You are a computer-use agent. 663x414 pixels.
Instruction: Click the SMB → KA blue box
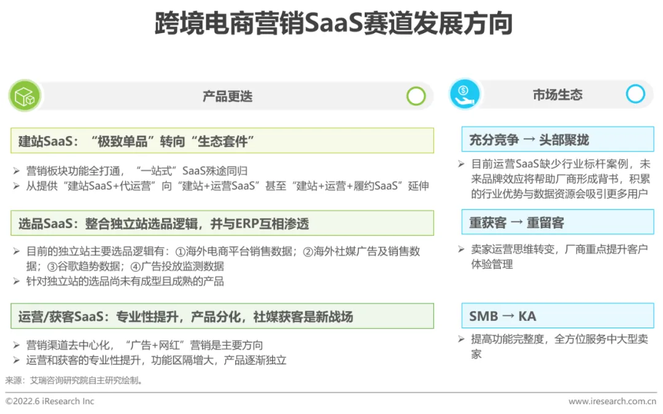[557, 316]
